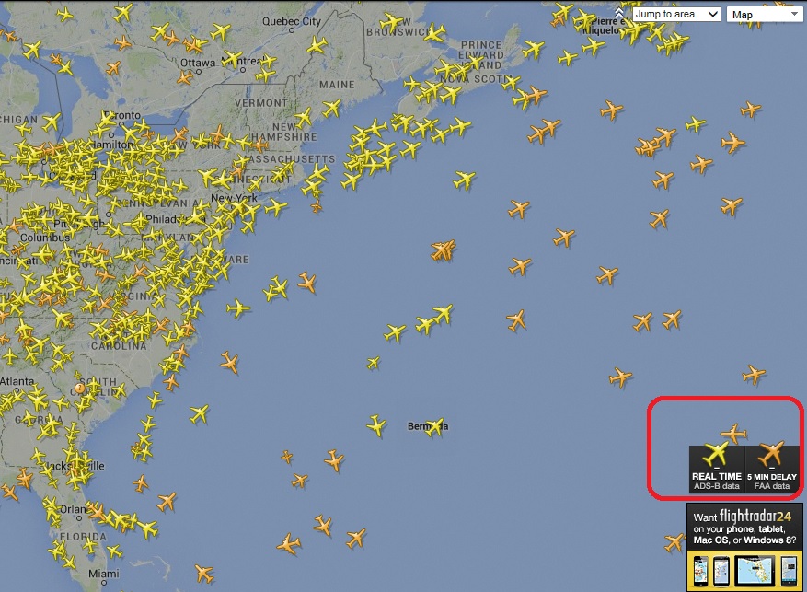Select the orange plane beside the flightradar24 ad
Image resolution: width=807 pixels, height=592 pixels.
674,542
